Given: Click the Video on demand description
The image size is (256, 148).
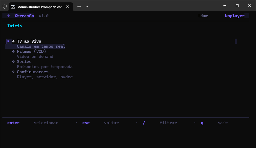Looking at the screenshot, I should pyautogui.click(x=35, y=57).
